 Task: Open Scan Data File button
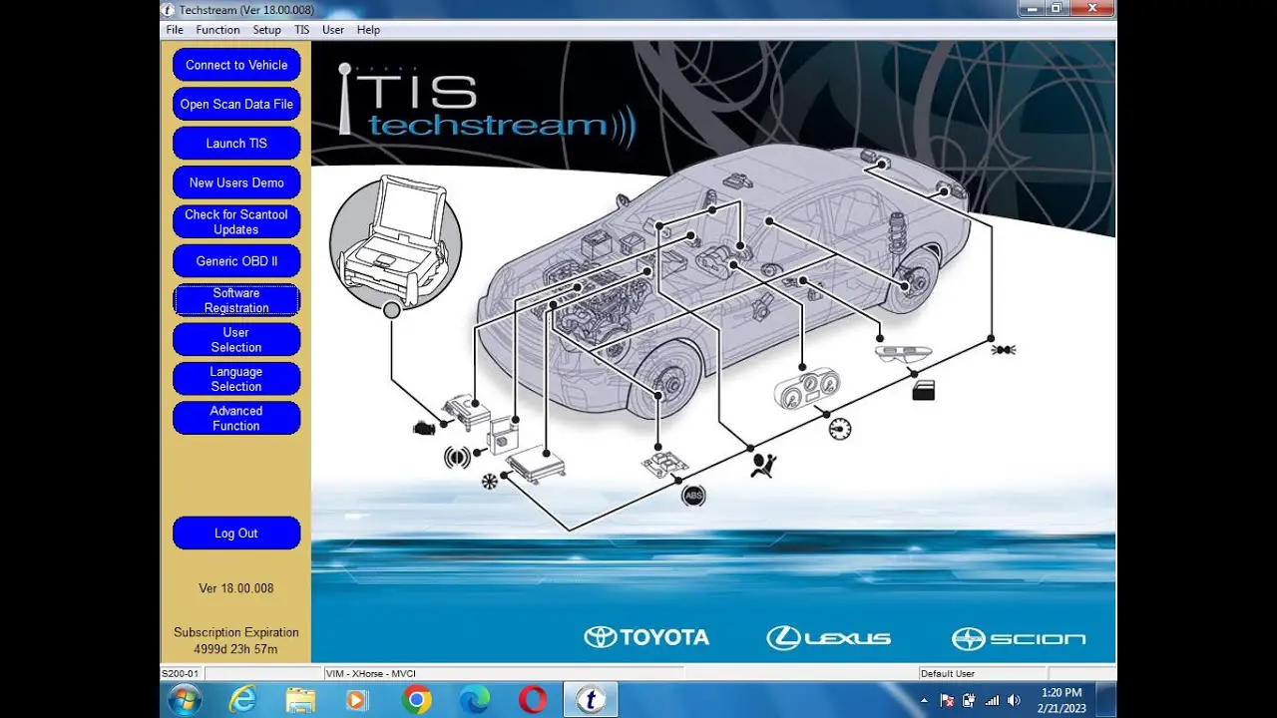tap(236, 104)
